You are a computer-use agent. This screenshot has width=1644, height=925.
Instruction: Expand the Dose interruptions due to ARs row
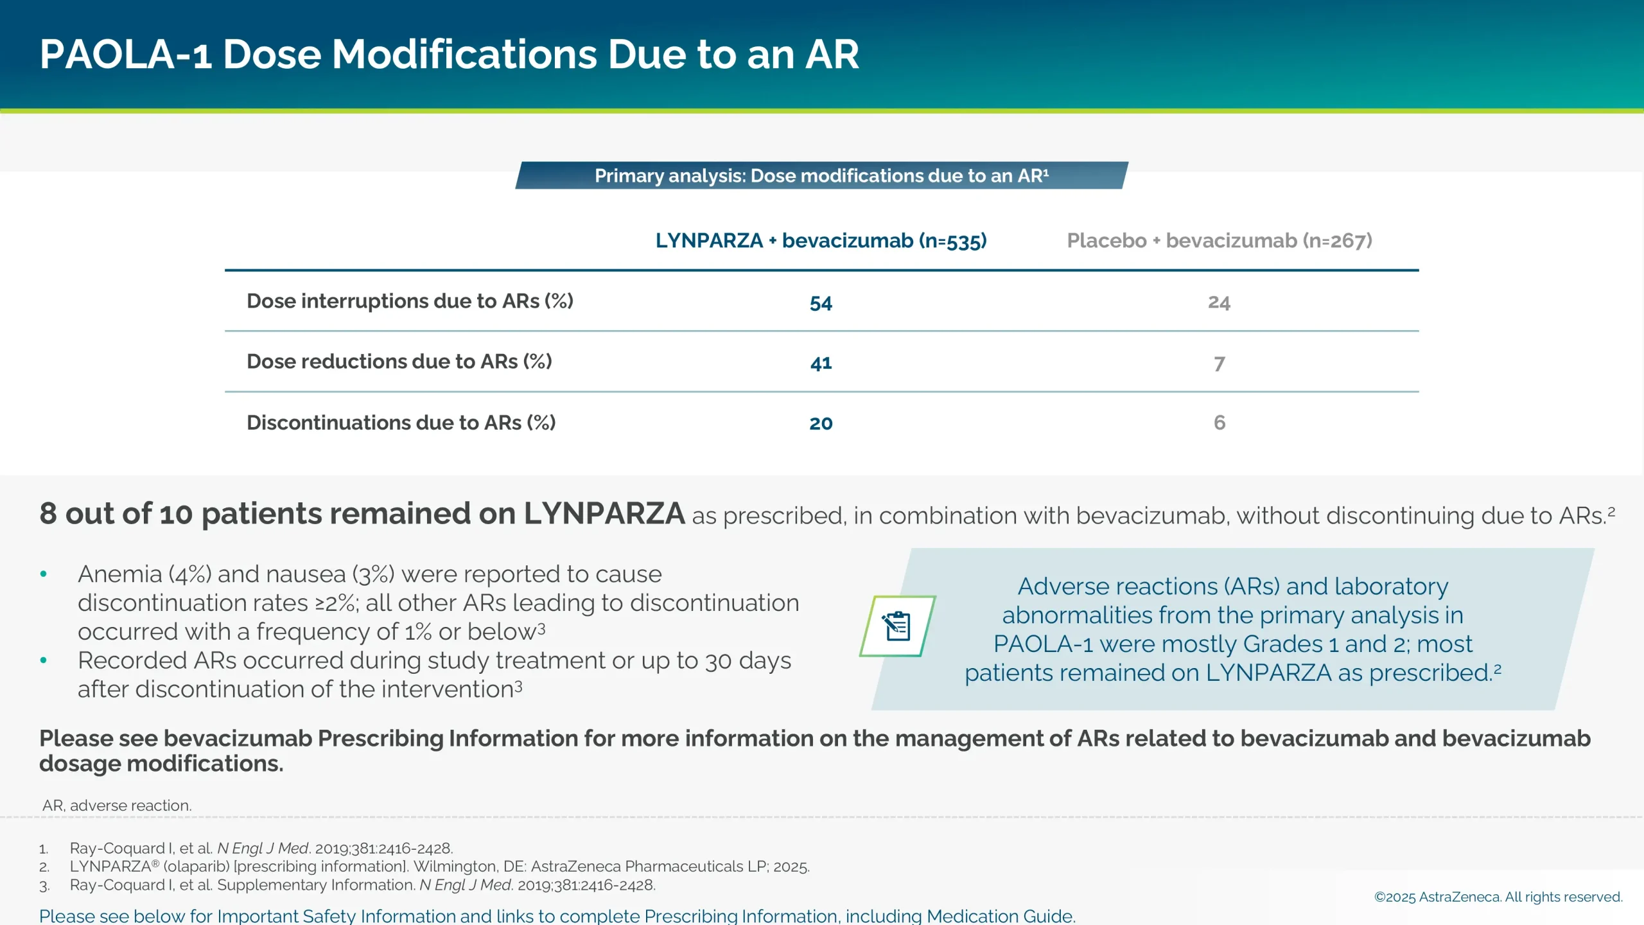[411, 300]
